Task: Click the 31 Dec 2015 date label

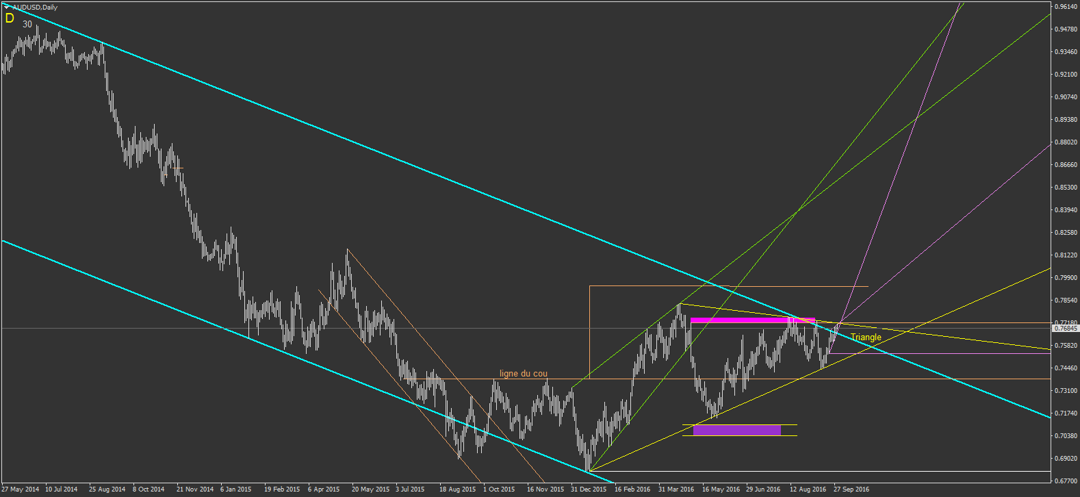Action: pos(589,489)
